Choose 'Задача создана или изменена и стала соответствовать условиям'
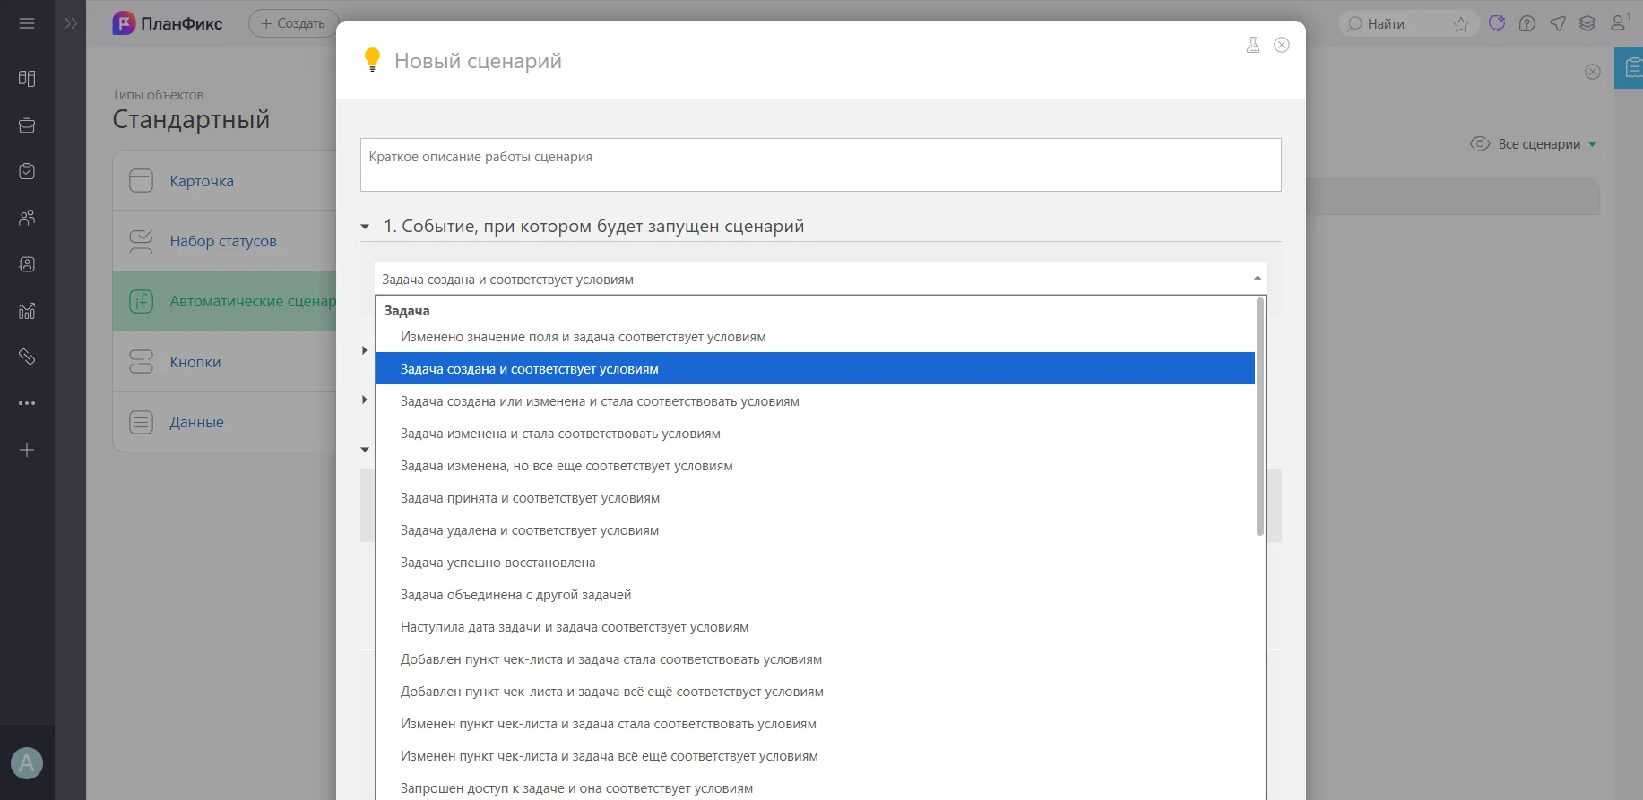This screenshot has width=1643, height=800. tap(815, 401)
